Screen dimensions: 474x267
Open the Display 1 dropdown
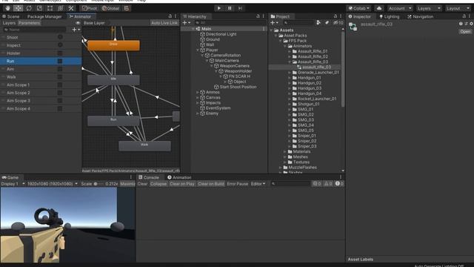[x=13, y=184]
